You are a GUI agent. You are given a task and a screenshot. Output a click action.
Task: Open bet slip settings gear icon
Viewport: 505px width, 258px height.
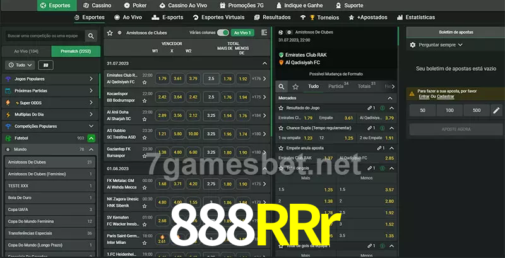click(x=413, y=45)
